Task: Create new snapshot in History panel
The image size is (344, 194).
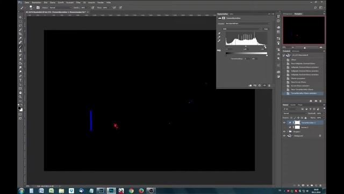Action: (316, 101)
